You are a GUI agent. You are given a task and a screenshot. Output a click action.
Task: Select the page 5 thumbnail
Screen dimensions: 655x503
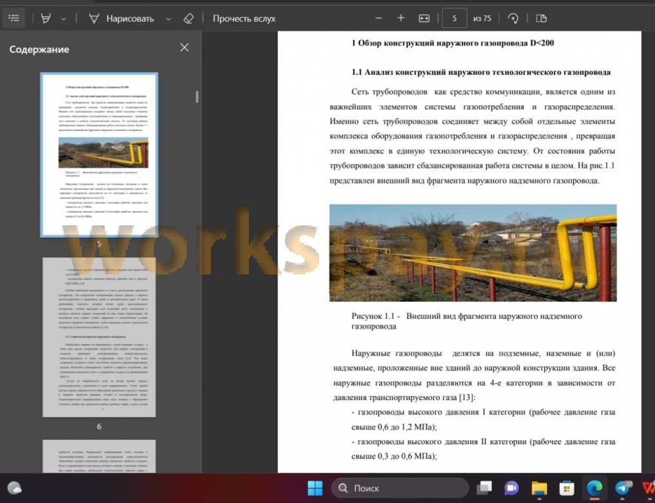click(99, 155)
